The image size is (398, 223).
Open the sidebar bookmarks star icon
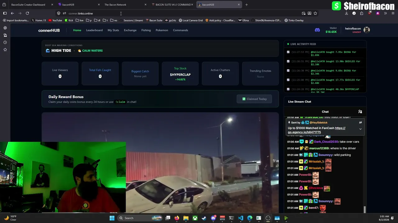pyautogui.click(x=5, y=50)
